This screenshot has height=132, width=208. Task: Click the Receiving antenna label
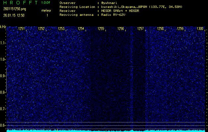[x=76, y=15]
